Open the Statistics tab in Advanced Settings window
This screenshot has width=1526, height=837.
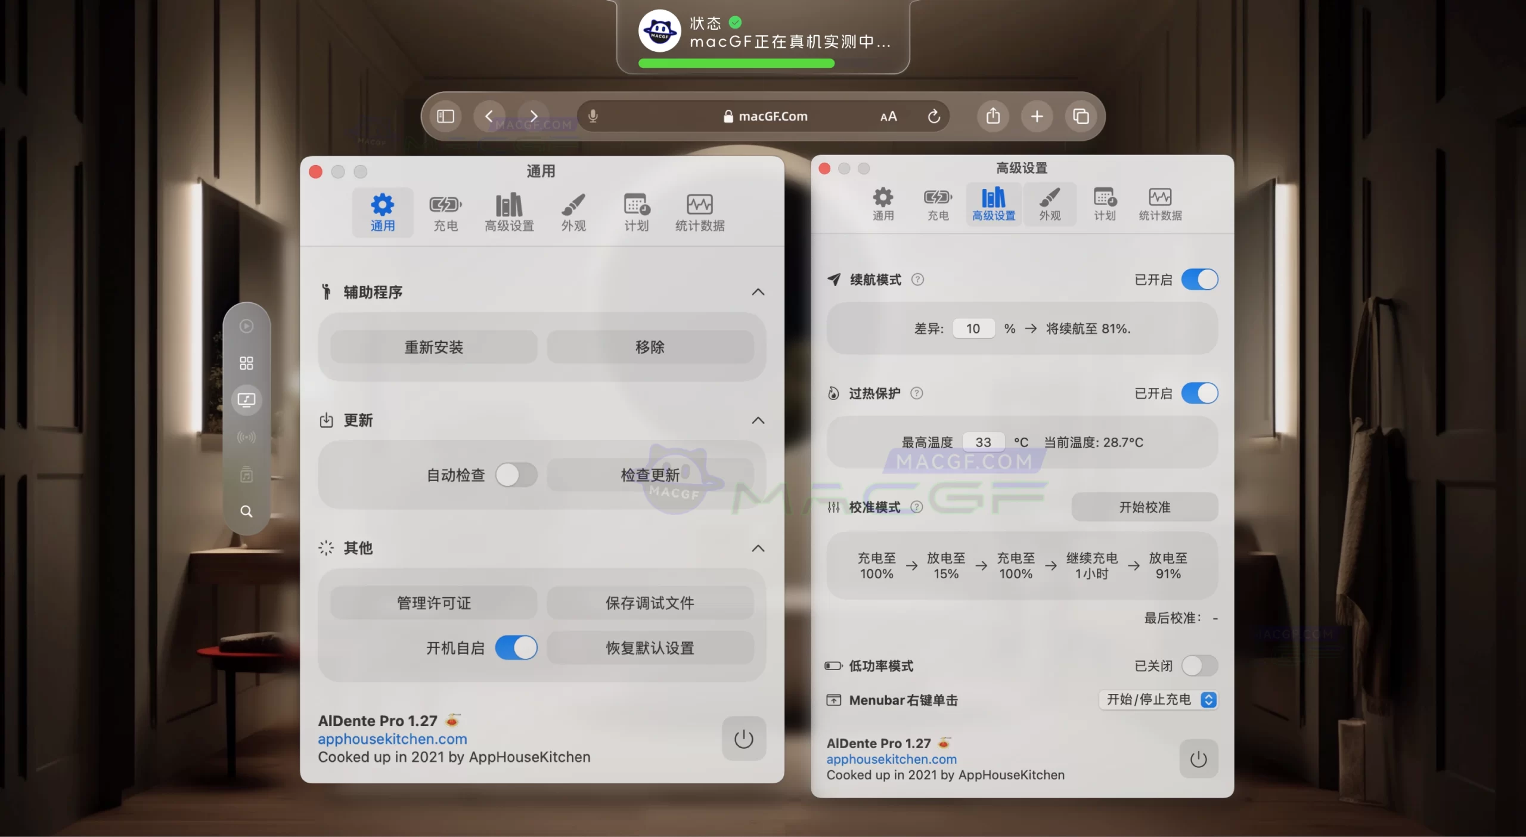pos(1159,204)
